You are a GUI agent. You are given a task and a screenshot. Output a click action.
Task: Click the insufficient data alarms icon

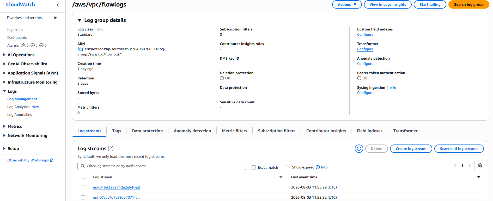coord(41,45)
